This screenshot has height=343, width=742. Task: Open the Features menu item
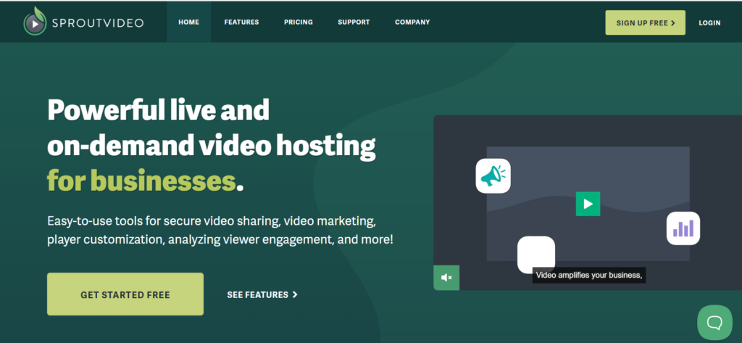(241, 22)
